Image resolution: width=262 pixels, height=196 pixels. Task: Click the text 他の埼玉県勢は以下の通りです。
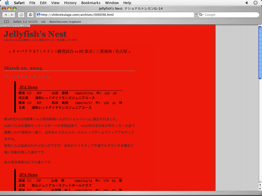28,162
